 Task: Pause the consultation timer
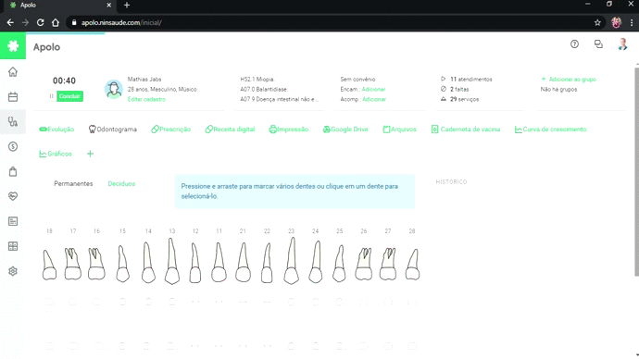(x=51, y=96)
